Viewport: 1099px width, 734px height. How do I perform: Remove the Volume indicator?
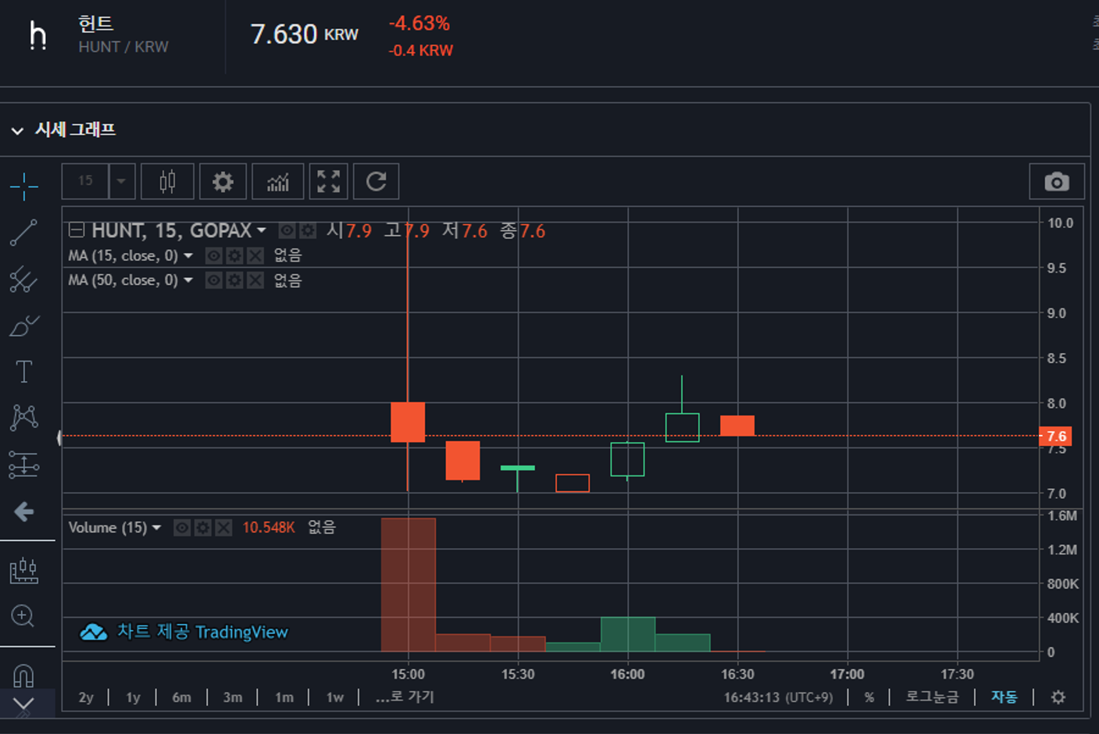click(x=224, y=528)
